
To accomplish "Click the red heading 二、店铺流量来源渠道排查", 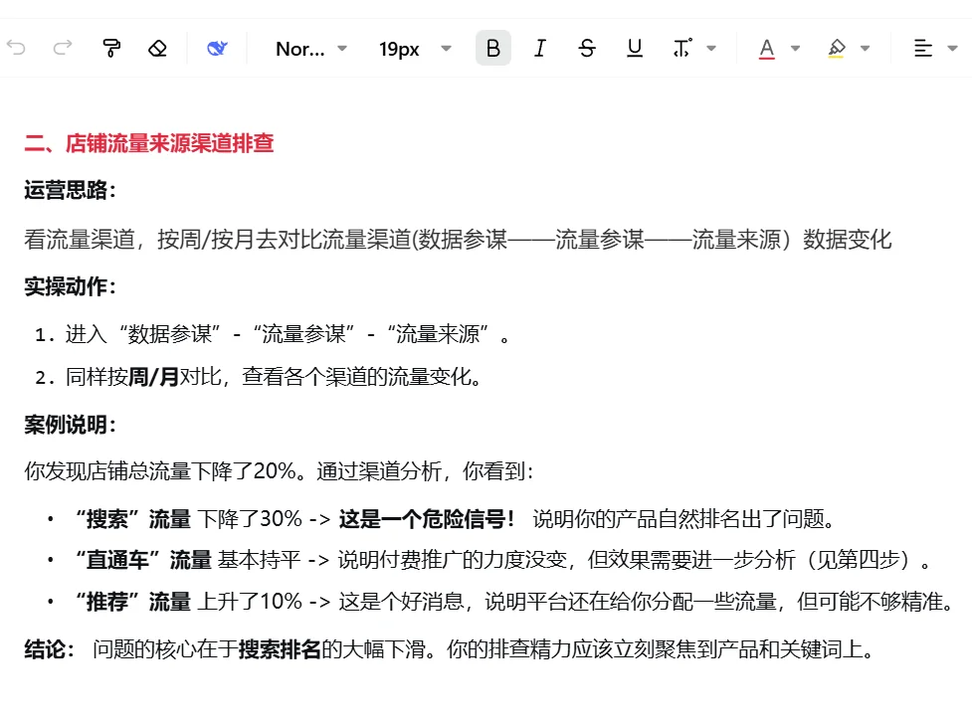I will tap(149, 143).
